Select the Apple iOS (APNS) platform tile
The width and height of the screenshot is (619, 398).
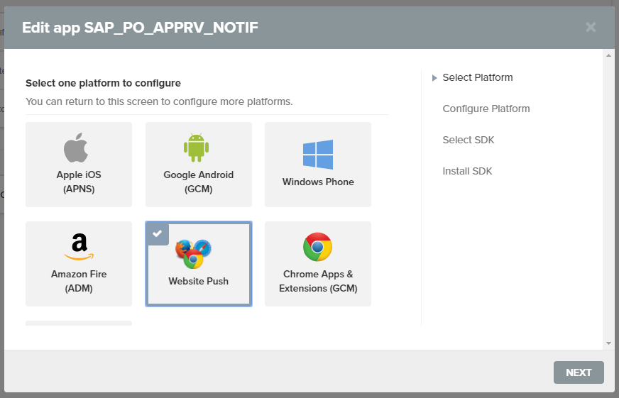(79, 165)
